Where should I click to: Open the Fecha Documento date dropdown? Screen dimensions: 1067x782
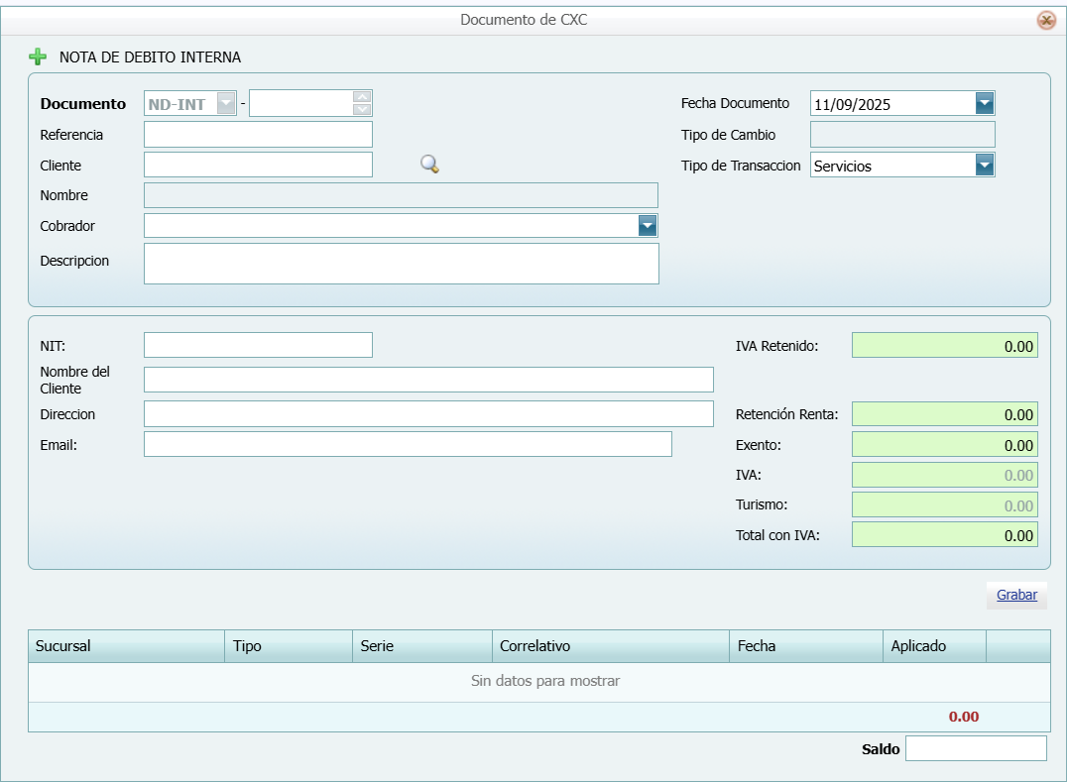984,103
